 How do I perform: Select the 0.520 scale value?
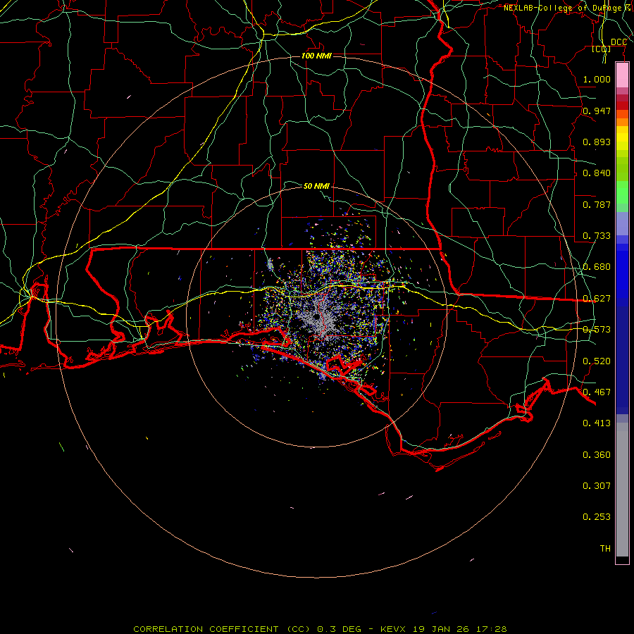click(x=597, y=361)
